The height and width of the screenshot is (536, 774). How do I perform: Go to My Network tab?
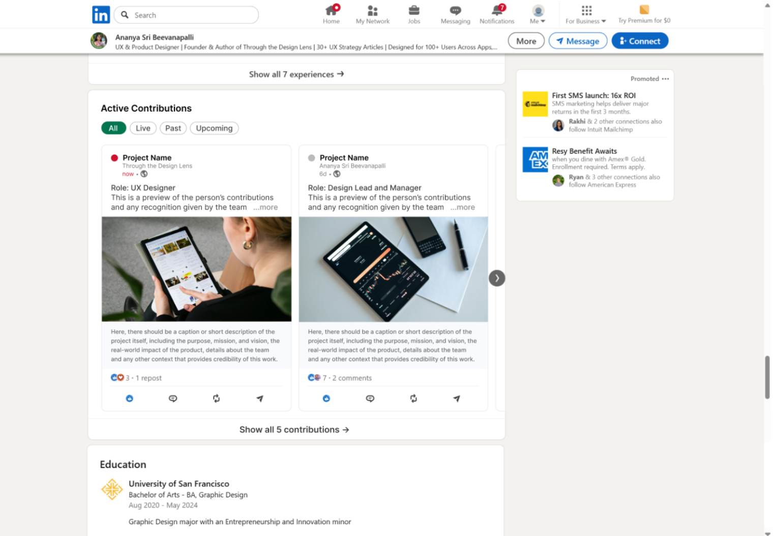click(x=372, y=15)
